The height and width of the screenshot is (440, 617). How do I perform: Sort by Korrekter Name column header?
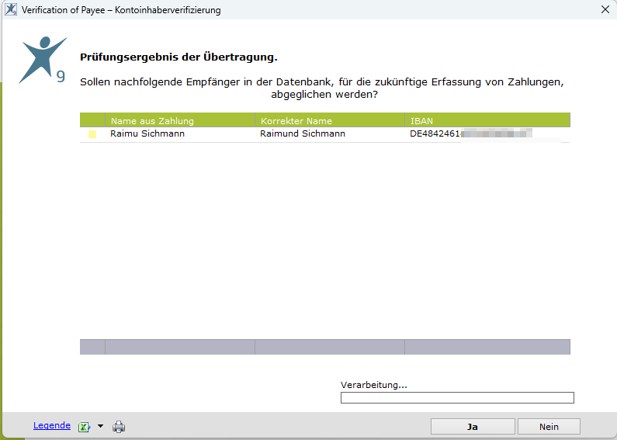pyautogui.click(x=329, y=120)
